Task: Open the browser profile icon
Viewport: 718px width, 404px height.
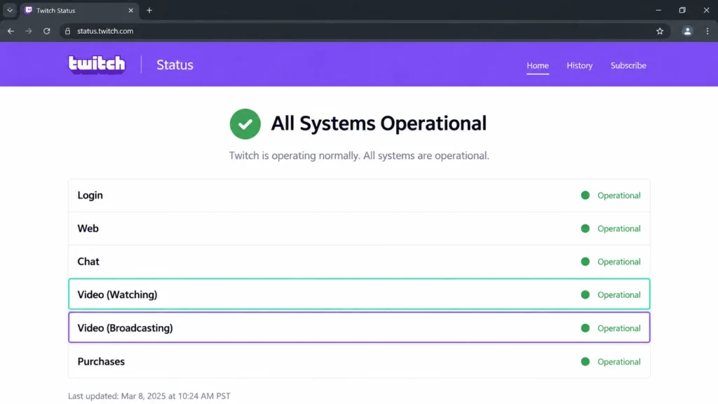Action: (x=687, y=31)
